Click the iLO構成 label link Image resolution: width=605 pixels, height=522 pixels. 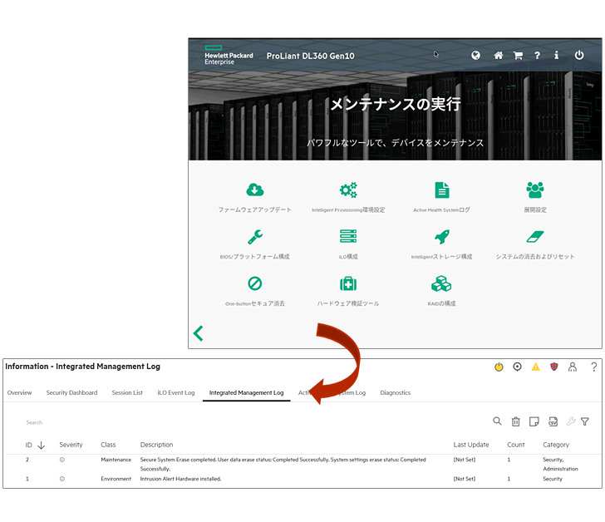(348, 257)
